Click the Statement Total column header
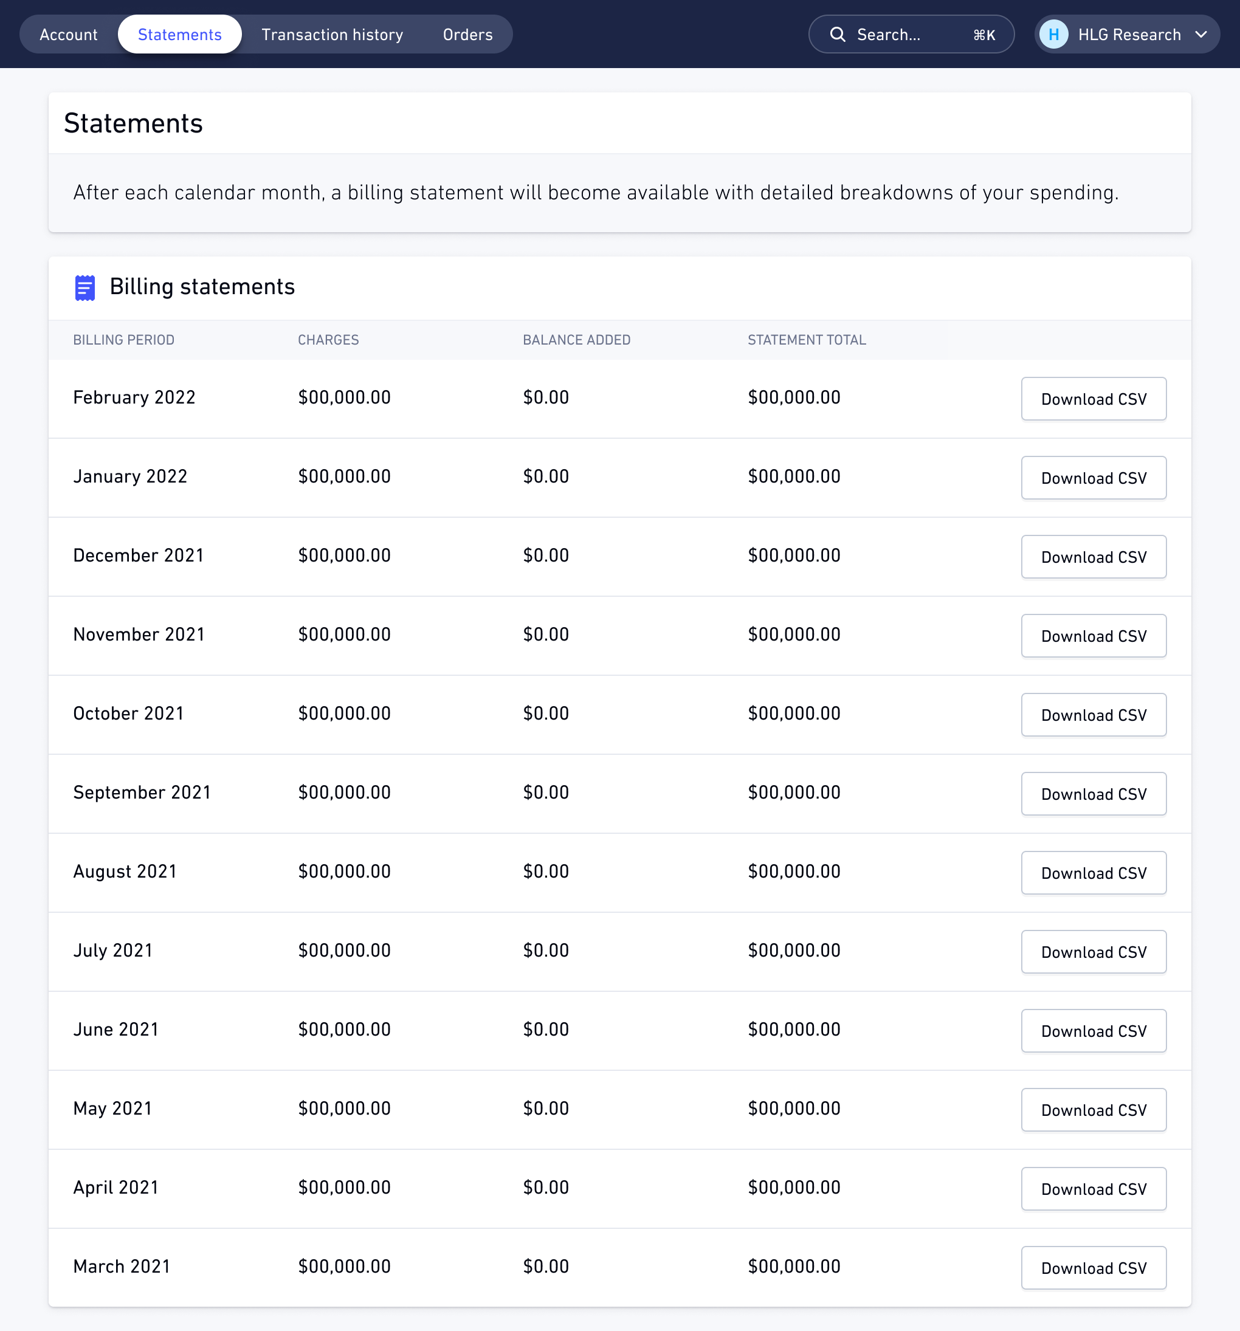The height and width of the screenshot is (1331, 1240). click(x=807, y=340)
